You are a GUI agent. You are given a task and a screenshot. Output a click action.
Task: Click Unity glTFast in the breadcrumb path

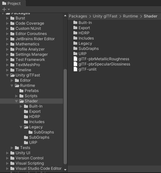coord(105,16)
